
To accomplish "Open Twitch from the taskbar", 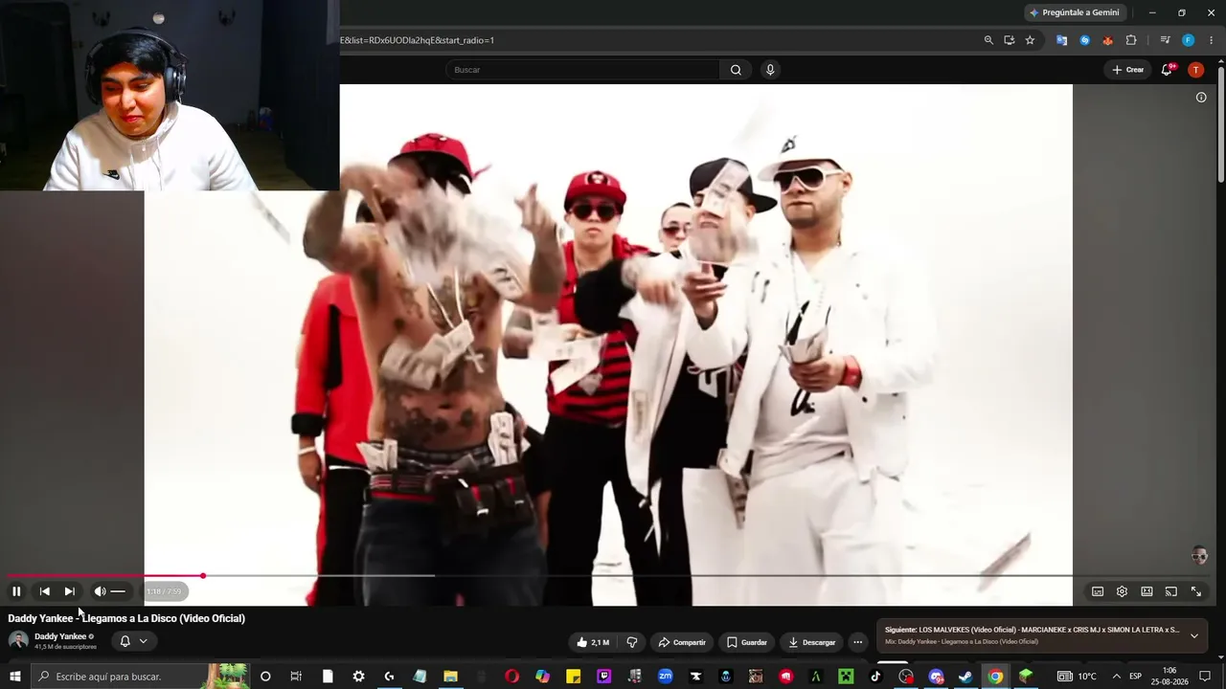I will pyautogui.click(x=603, y=677).
